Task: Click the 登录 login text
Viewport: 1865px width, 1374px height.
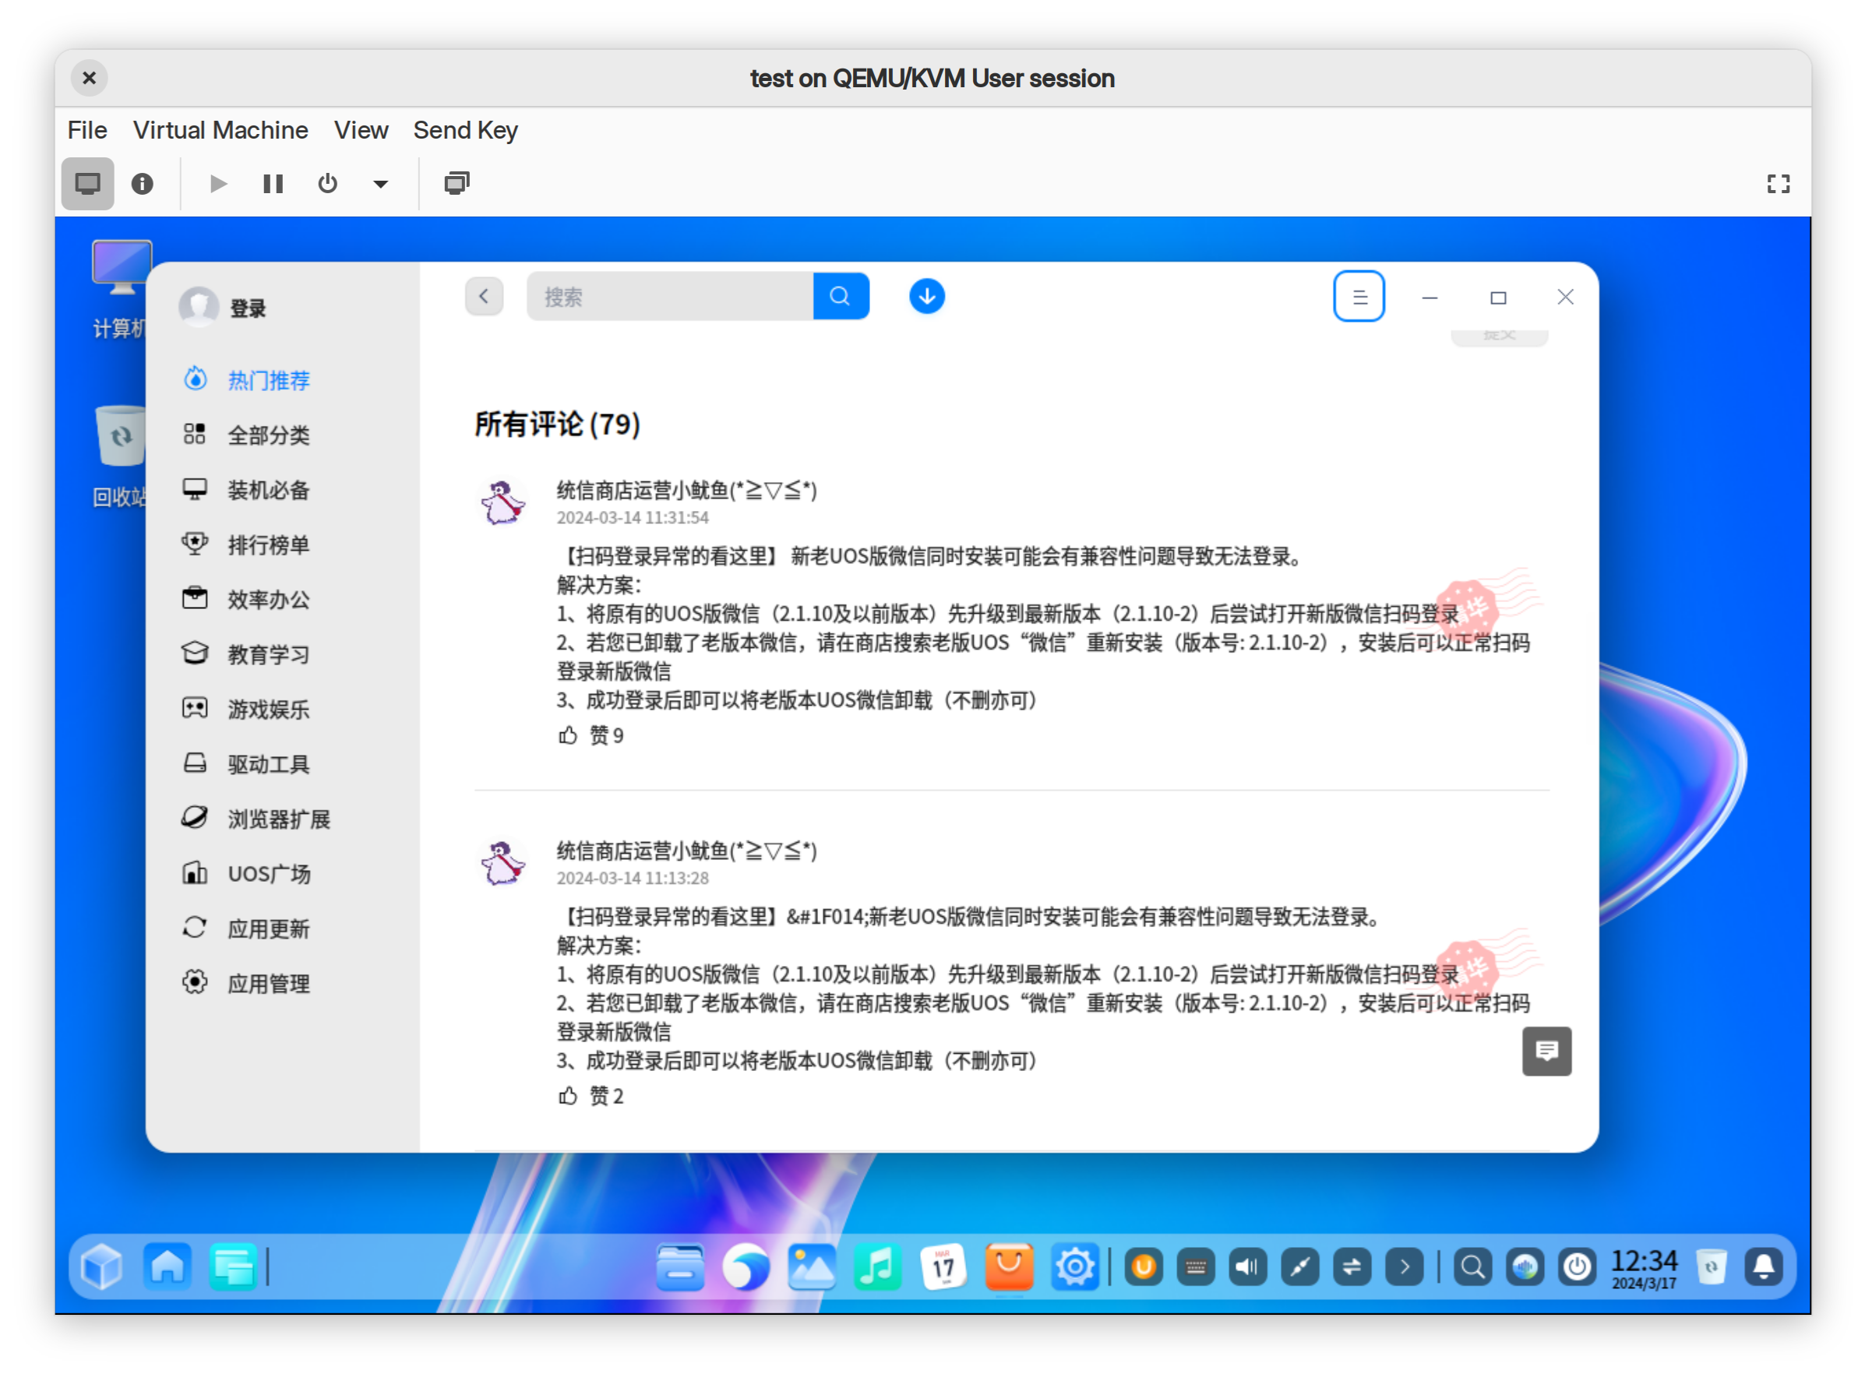Action: [x=248, y=308]
